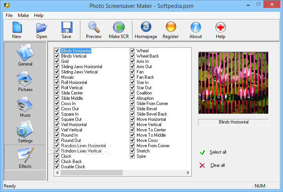
Task: Select the Veil Horizontal effect name
Action: click(x=74, y=125)
